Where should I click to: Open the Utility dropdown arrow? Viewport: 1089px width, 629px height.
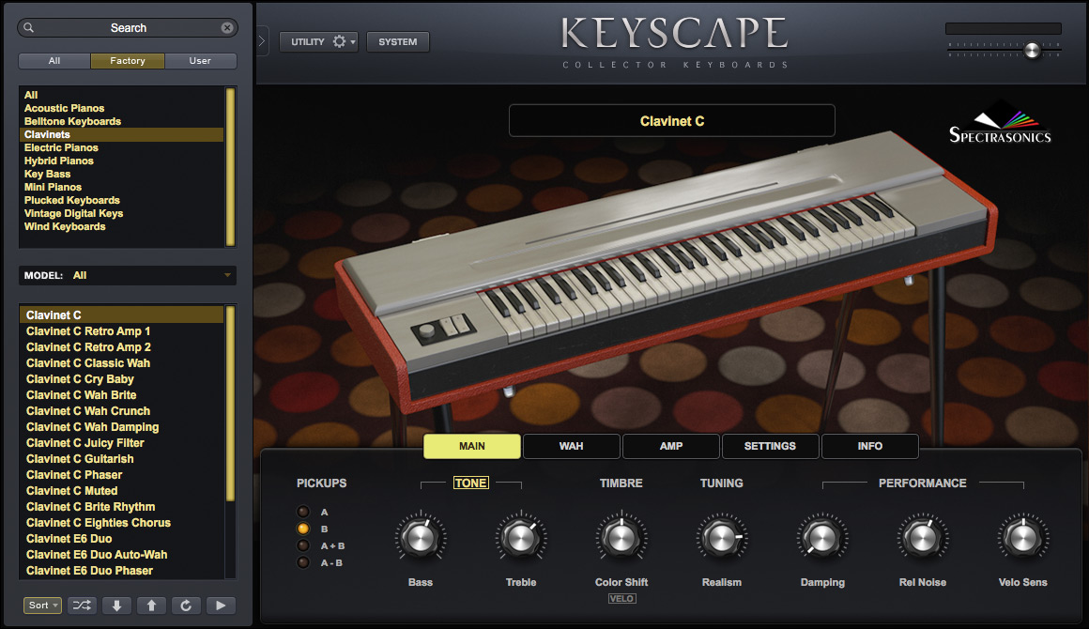click(x=353, y=41)
